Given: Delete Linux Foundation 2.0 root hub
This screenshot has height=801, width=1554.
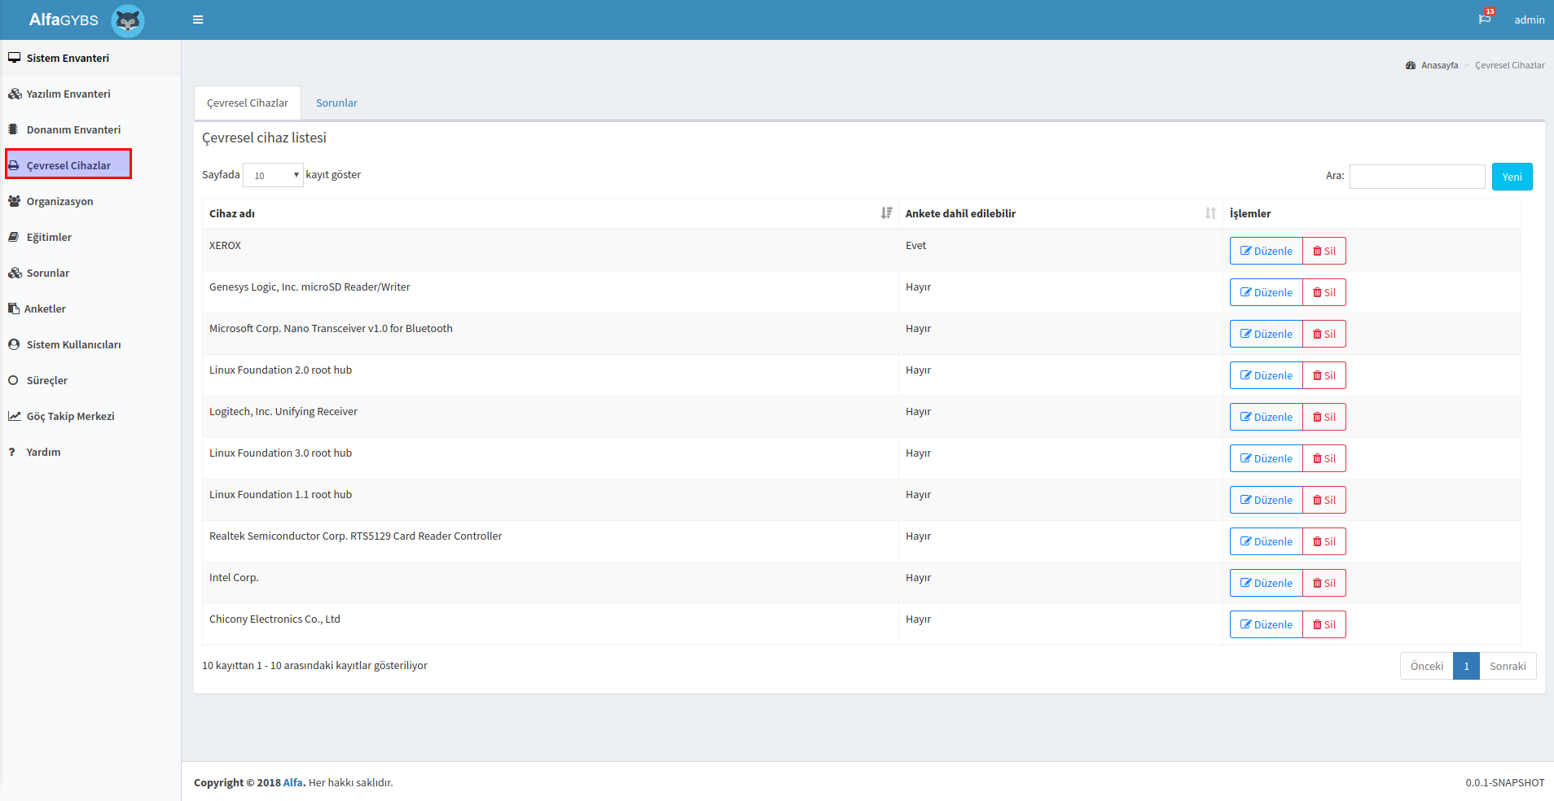Looking at the screenshot, I should click(1324, 375).
